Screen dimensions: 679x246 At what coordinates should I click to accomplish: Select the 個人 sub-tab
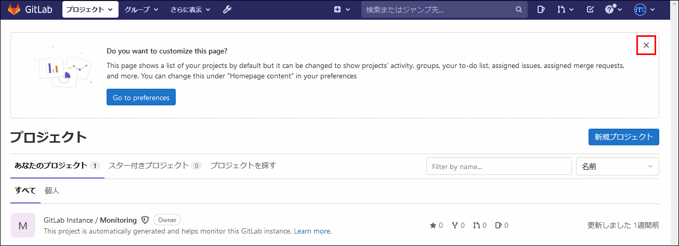52,190
